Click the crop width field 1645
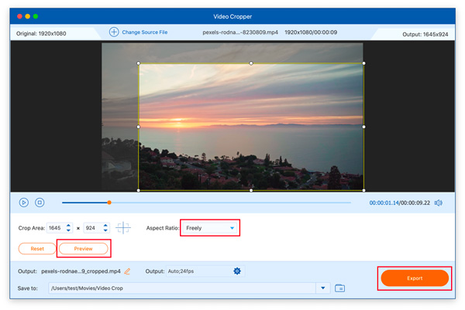Screen dimensions: 465x310 [56, 228]
